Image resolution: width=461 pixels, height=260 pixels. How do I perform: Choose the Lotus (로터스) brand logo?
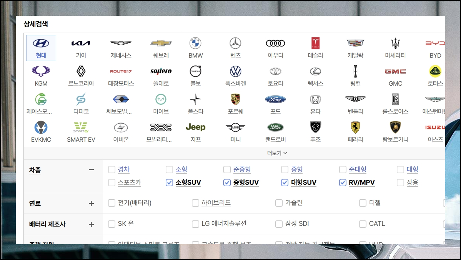[435, 71]
